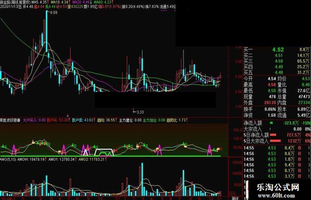Click the white trapezoid signal in indicator

click(x=104, y=152)
